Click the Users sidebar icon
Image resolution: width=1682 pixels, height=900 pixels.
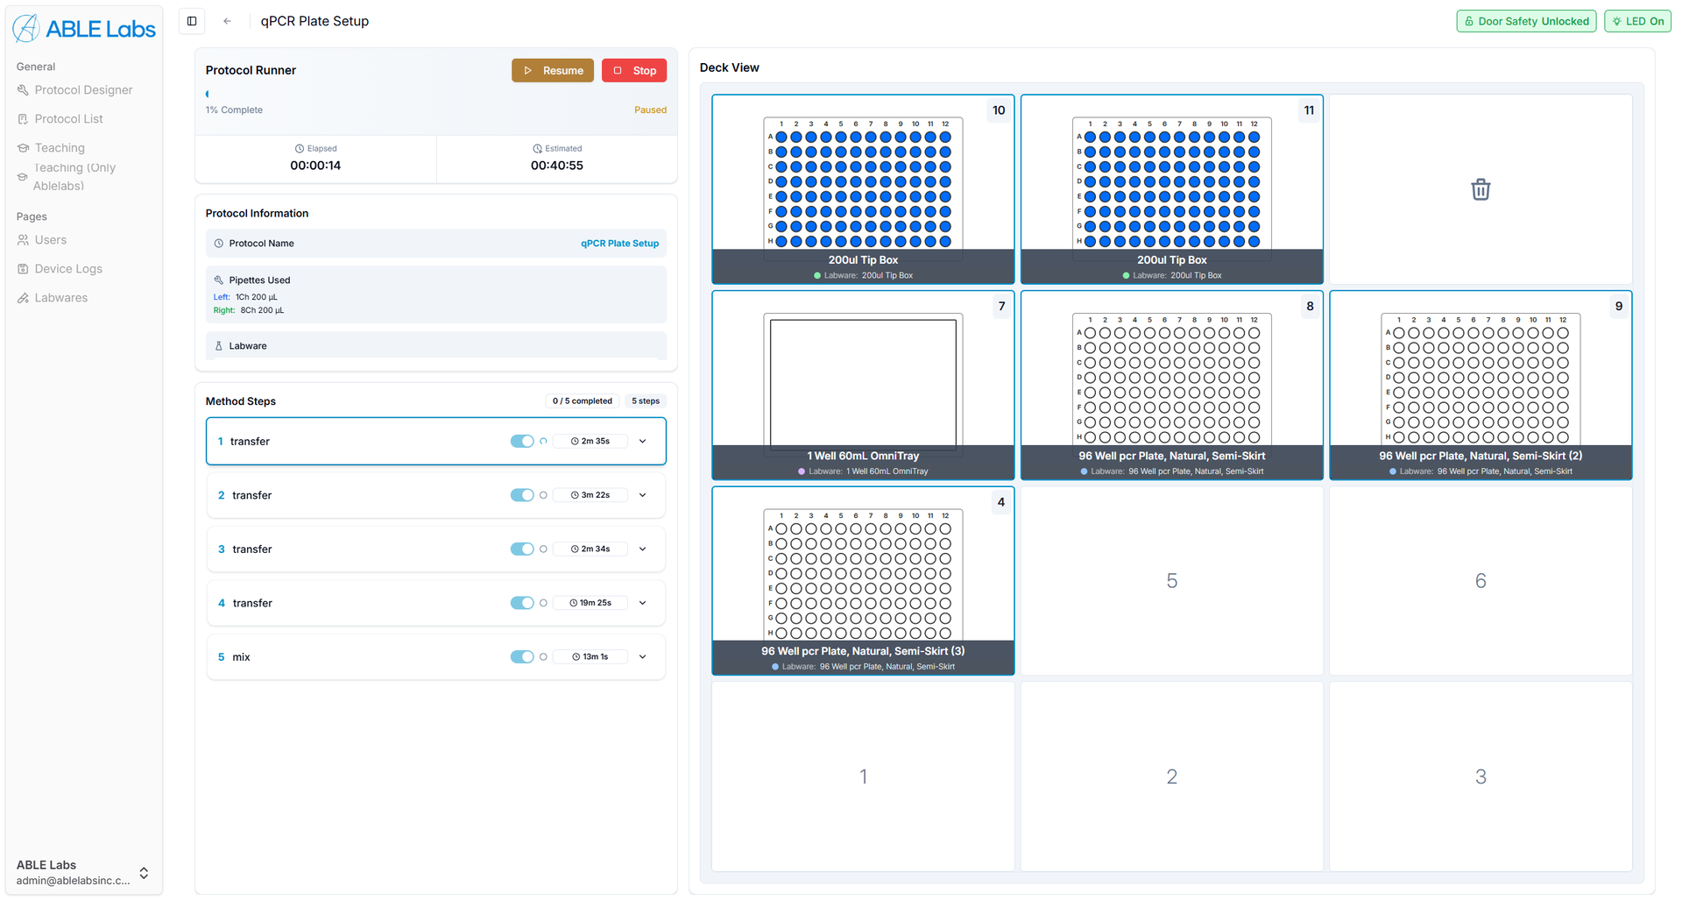click(23, 239)
